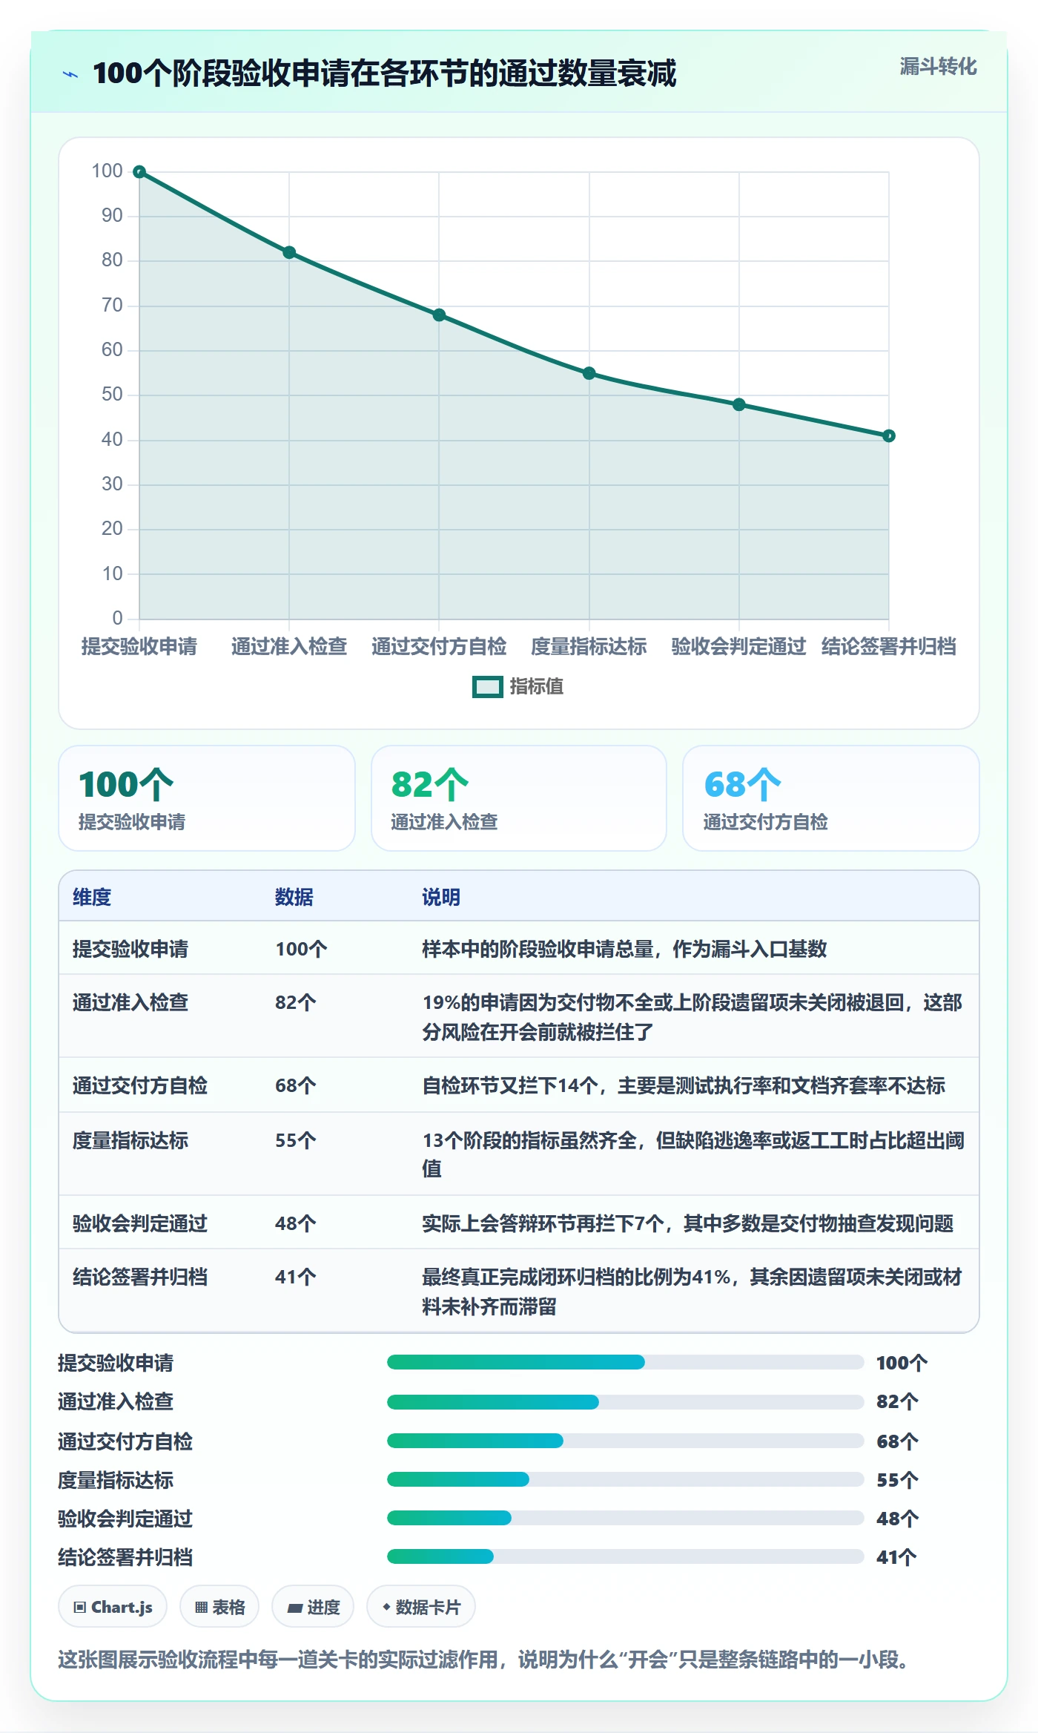Toggle the 指标值 legend swatch
Image resolution: width=1038 pixels, height=1733 pixels.
click(x=487, y=687)
